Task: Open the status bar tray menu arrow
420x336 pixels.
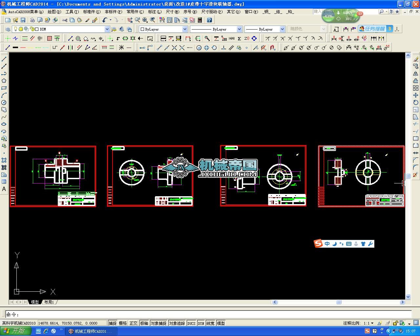Action: 409,324
